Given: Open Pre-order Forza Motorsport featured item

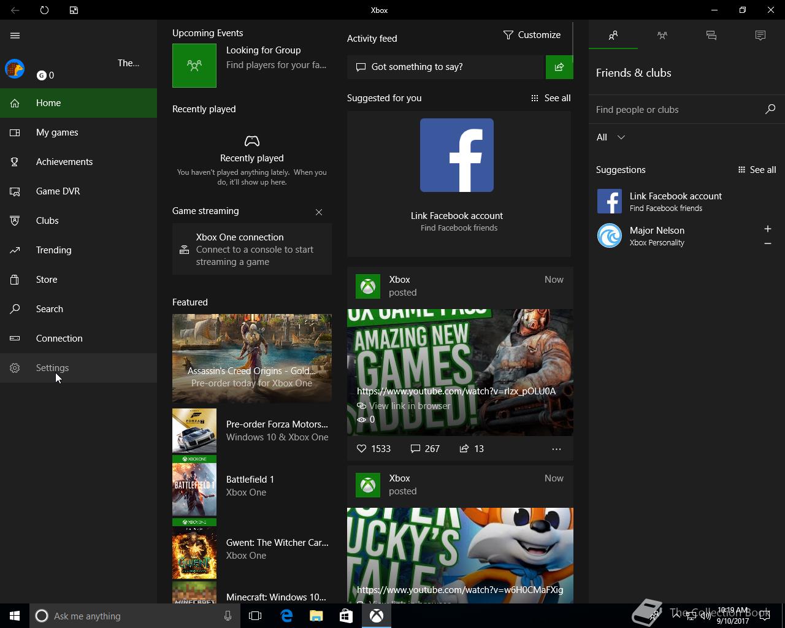Looking at the screenshot, I should click(x=252, y=431).
